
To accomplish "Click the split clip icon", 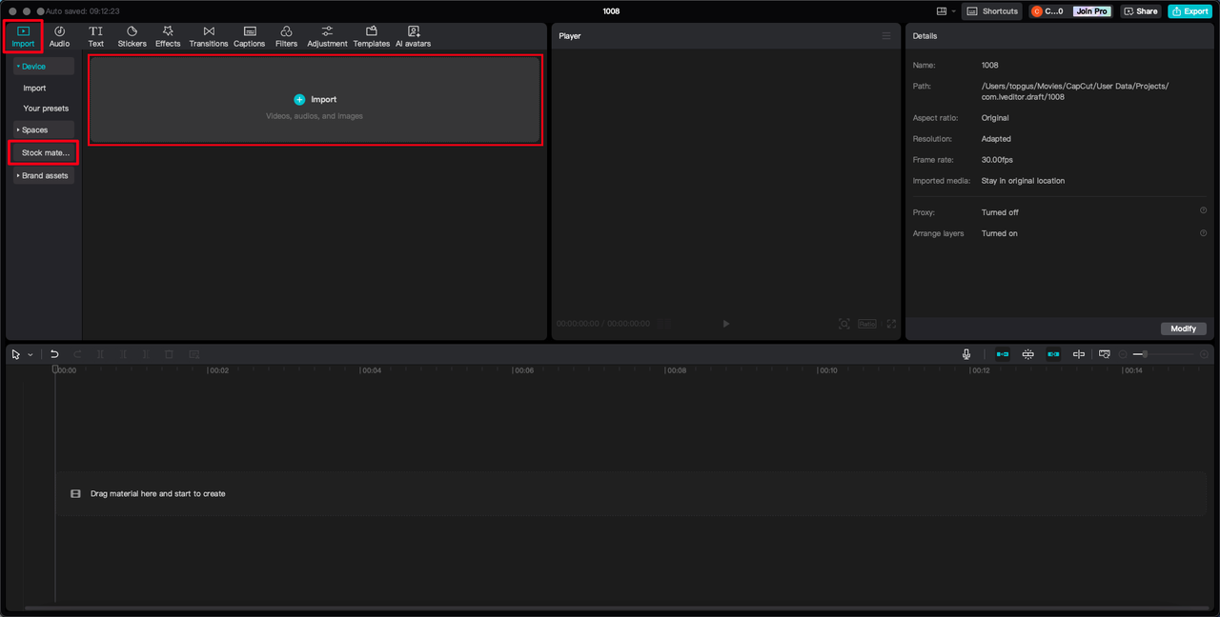I will (100, 354).
